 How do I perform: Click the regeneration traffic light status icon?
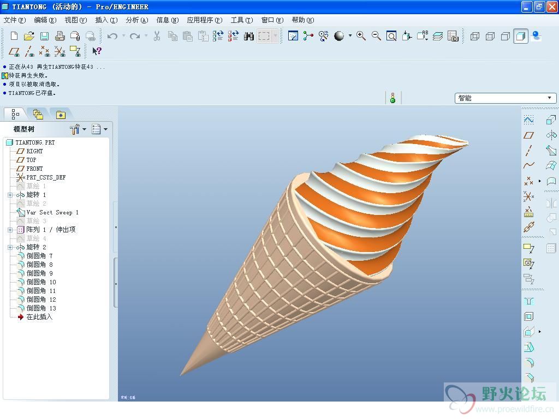[x=393, y=98]
